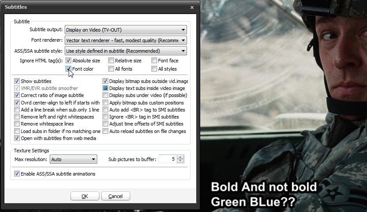Screen dimensions: 367x212
Task: Enable Display subs under video checkbox
Action: tap(105, 95)
